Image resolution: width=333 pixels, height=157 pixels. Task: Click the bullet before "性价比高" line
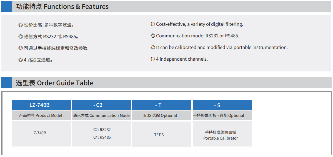pyautogui.click(x=20, y=25)
